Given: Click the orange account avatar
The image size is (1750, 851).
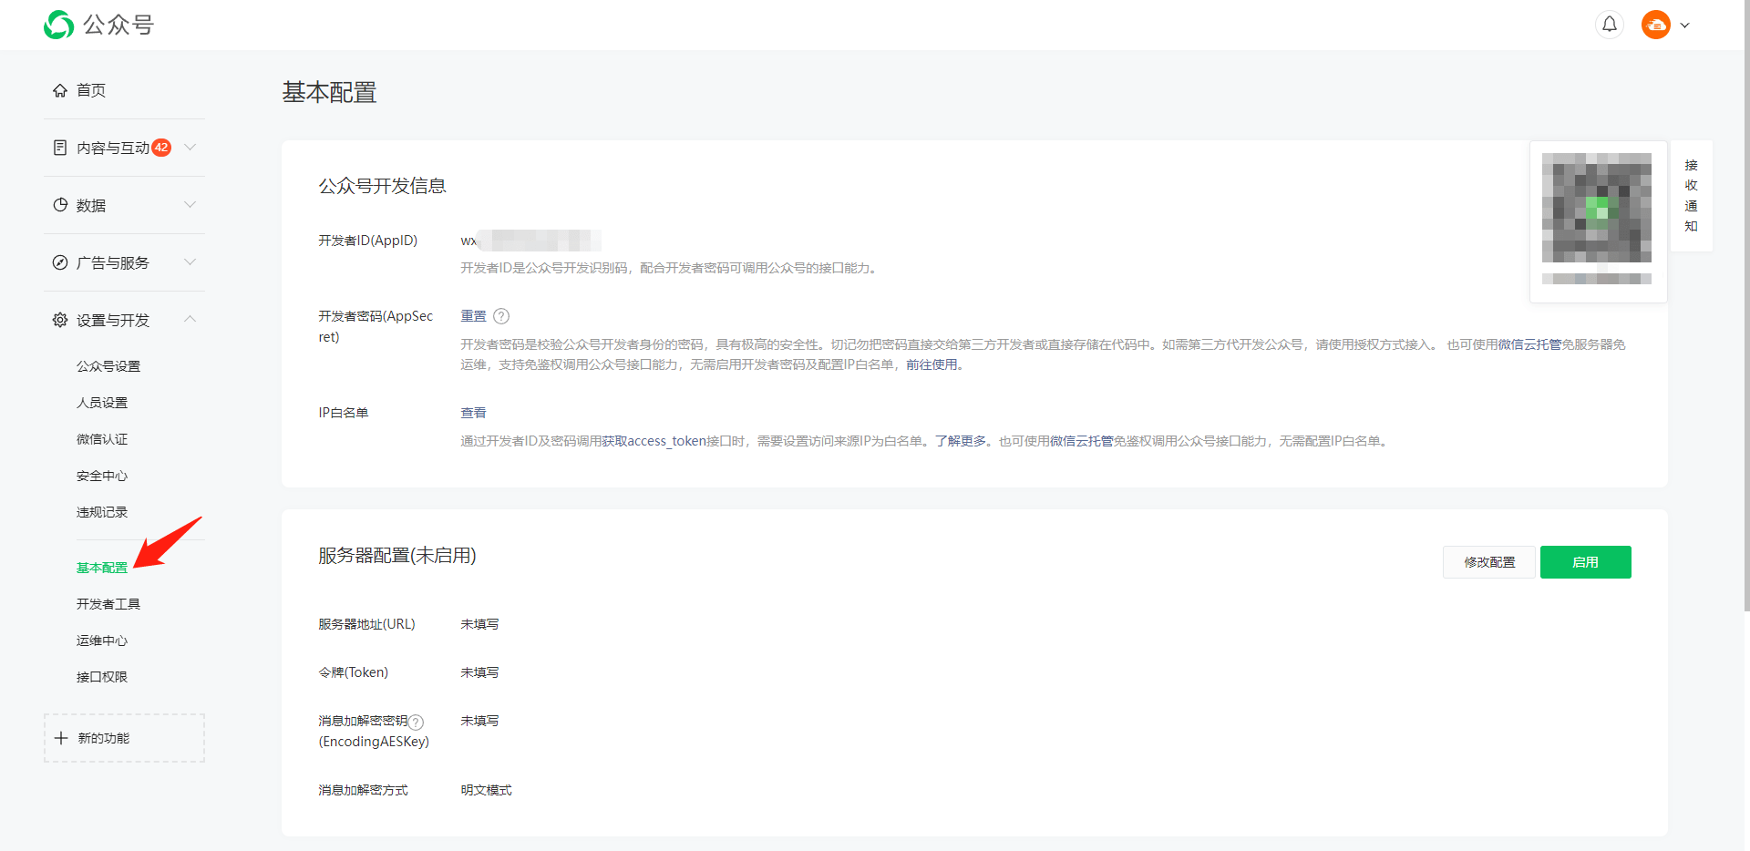Looking at the screenshot, I should [1655, 25].
